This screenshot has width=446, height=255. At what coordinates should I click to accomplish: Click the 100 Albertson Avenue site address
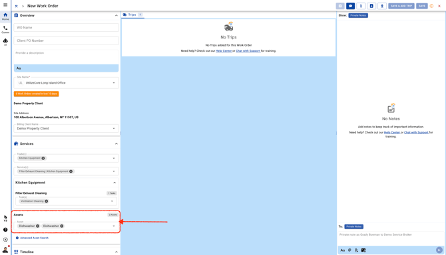(x=46, y=117)
